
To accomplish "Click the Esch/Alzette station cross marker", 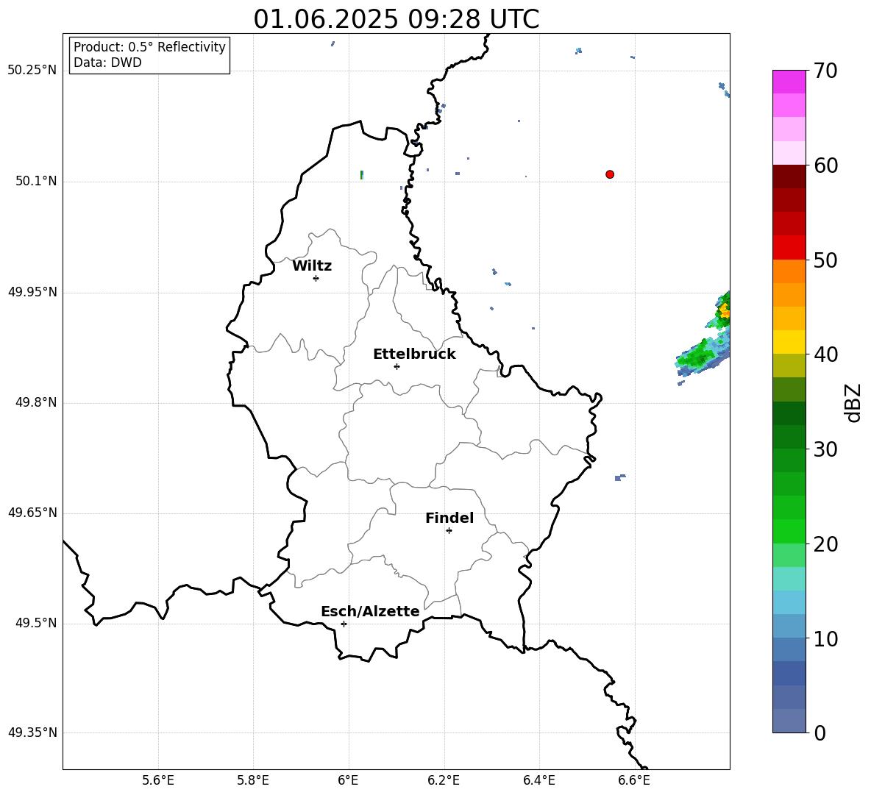I will (344, 624).
